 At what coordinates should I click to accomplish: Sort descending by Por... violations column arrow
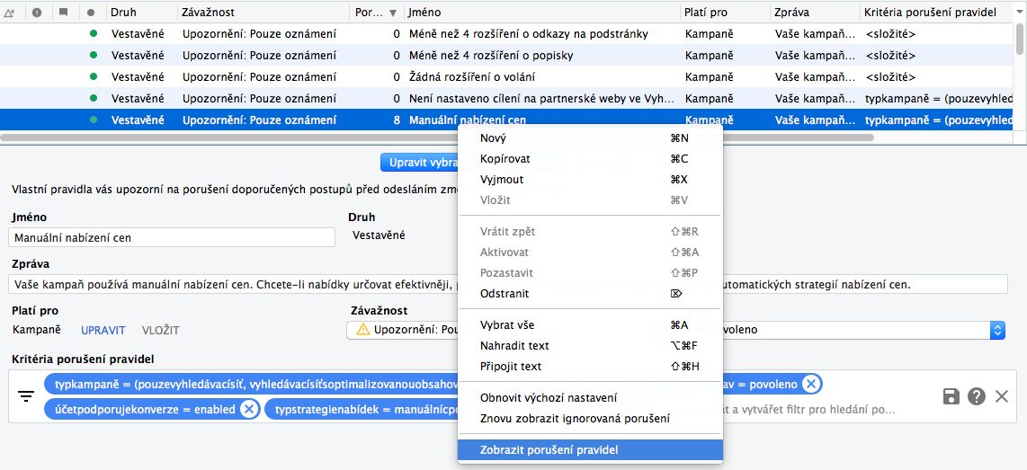pyautogui.click(x=392, y=13)
